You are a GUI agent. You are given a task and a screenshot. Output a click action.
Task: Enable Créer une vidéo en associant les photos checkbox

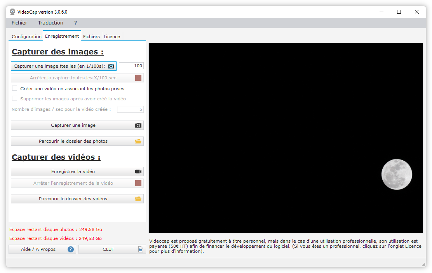[x=15, y=88]
